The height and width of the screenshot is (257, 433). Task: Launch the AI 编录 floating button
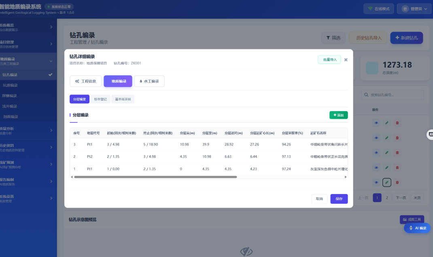point(417,228)
